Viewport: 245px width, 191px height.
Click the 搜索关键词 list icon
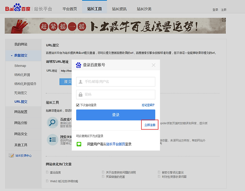(x=52, y=139)
